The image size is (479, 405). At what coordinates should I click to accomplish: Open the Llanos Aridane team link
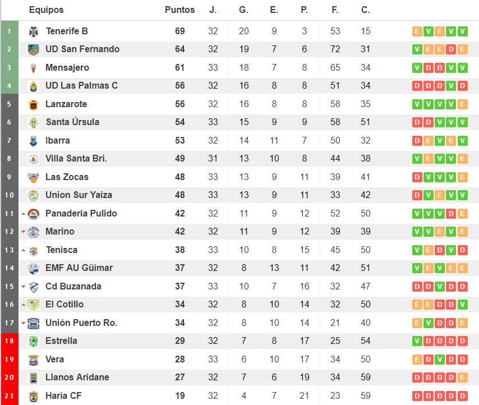(x=77, y=378)
